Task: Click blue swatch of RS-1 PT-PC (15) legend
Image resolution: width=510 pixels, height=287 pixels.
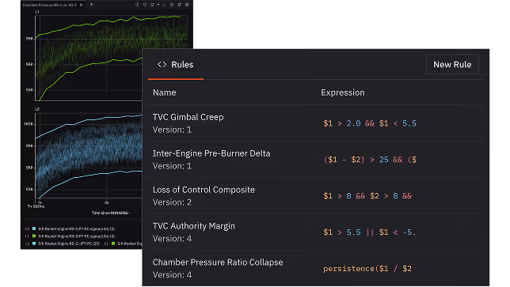Action: pyautogui.click(x=34, y=244)
